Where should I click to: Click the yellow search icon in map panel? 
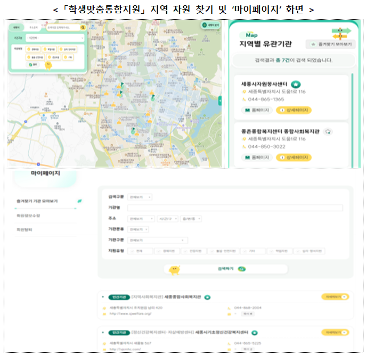tap(83, 27)
